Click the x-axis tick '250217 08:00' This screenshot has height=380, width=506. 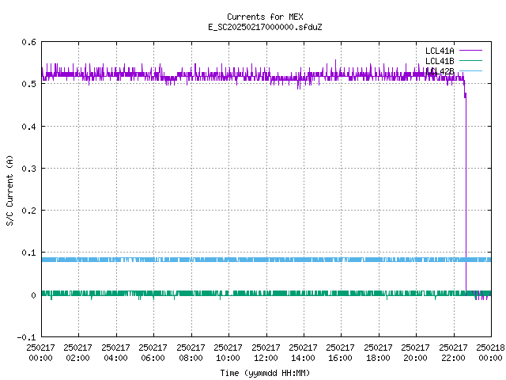(191, 353)
